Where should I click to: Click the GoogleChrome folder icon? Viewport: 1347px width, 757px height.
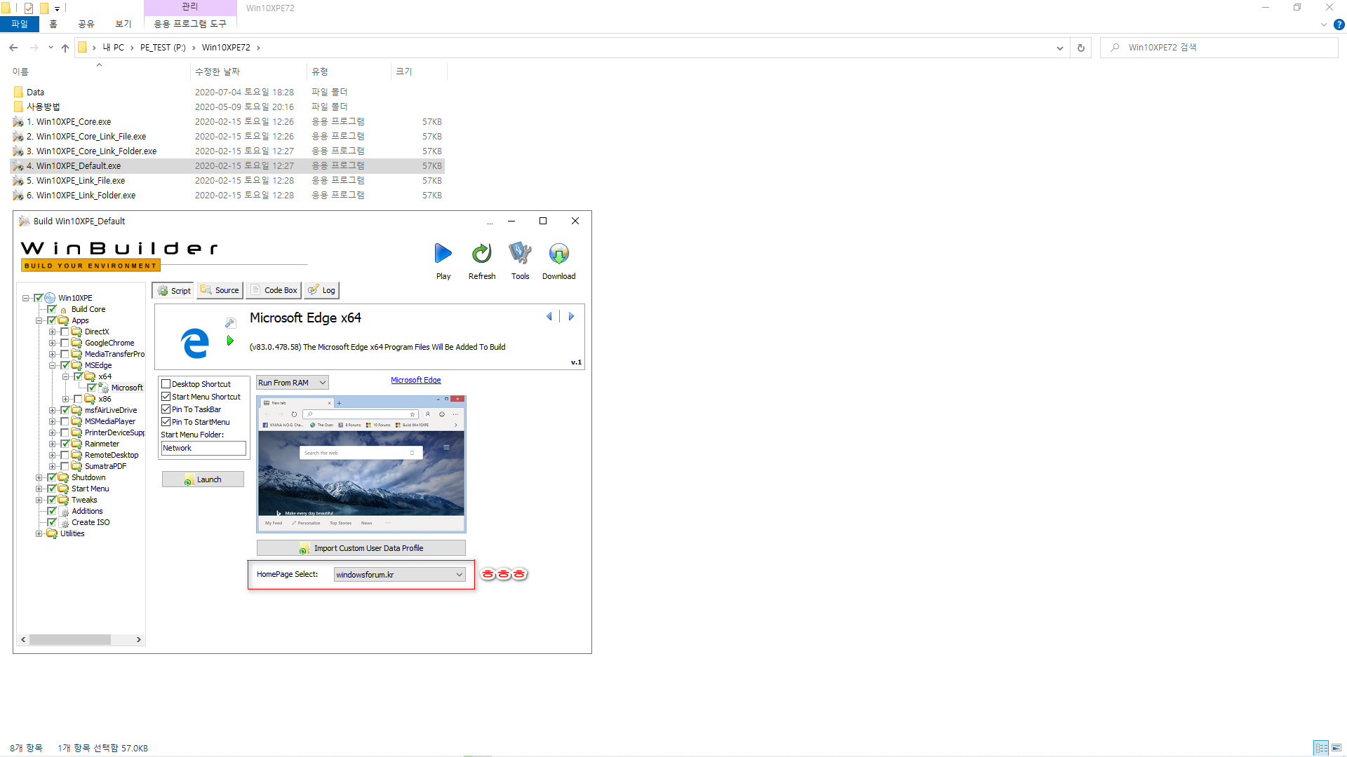pos(76,343)
